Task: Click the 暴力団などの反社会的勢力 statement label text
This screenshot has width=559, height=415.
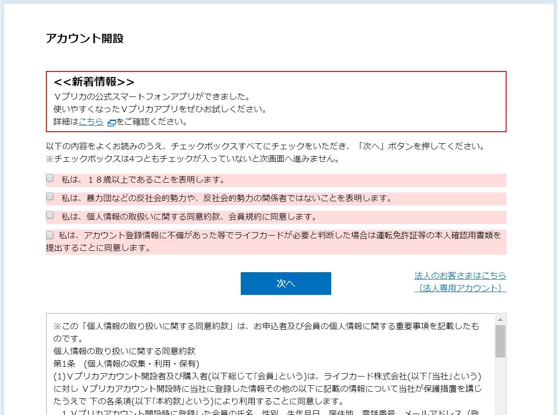Action: (x=226, y=198)
